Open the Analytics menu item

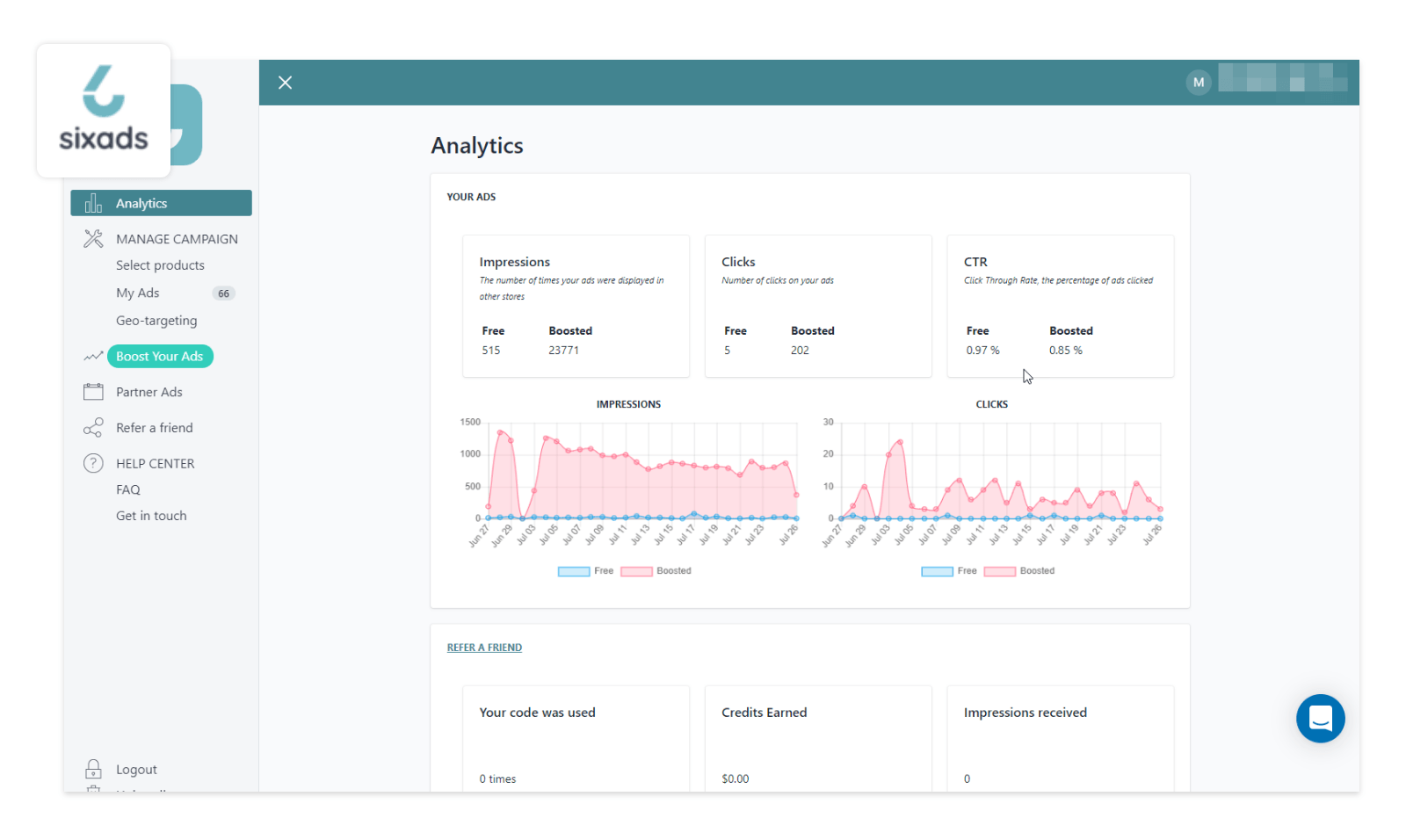(x=162, y=203)
